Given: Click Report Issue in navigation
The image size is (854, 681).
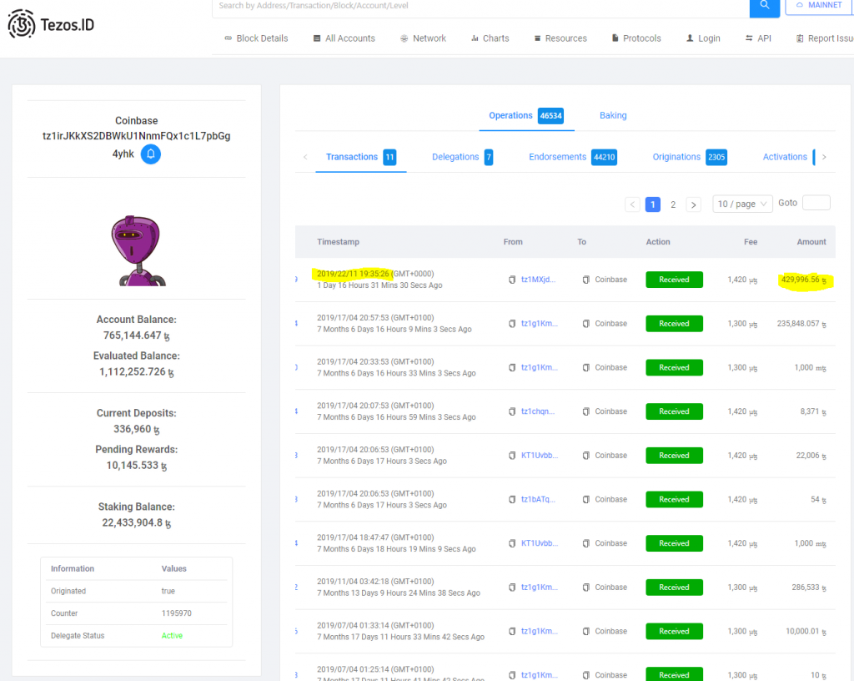Looking at the screenshot, I should click(x=825, y=38).
